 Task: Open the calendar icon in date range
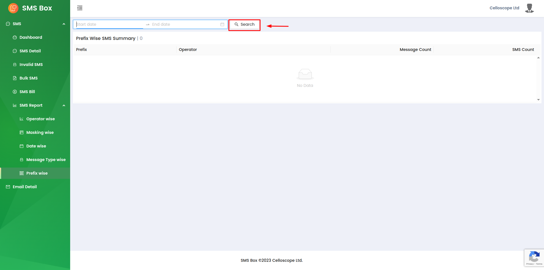coord(222,24)
